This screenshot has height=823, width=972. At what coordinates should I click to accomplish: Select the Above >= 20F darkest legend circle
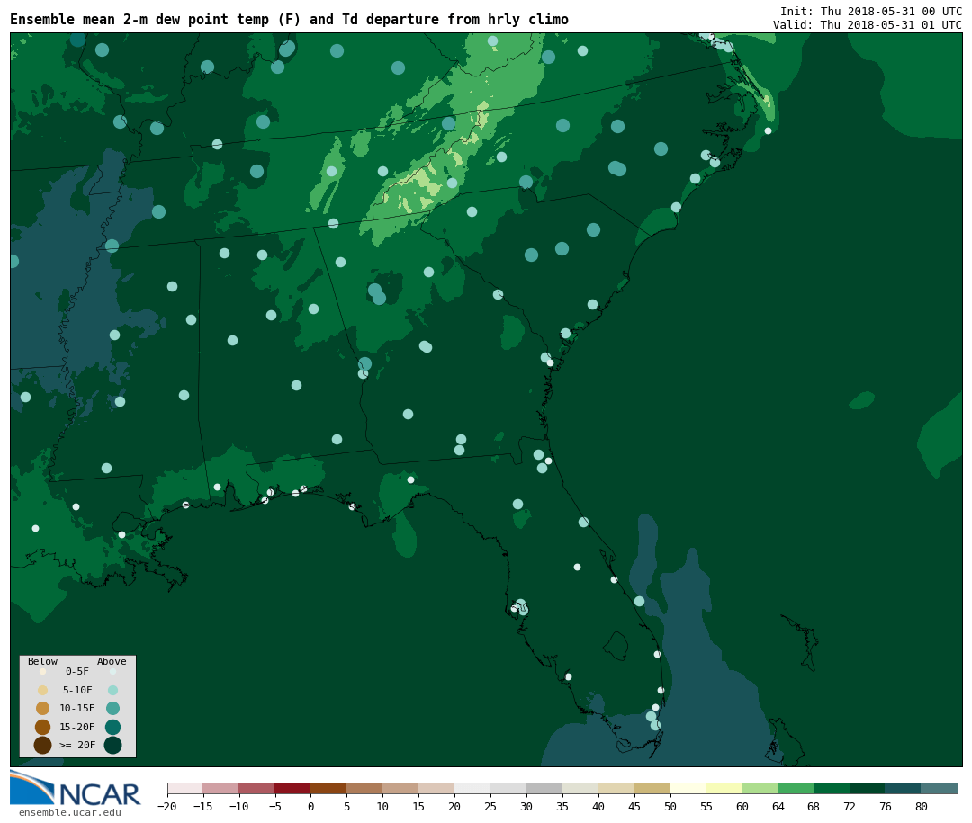112,745
